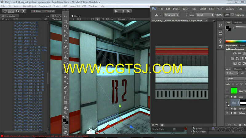Show the green LayerMask layer

227,90
